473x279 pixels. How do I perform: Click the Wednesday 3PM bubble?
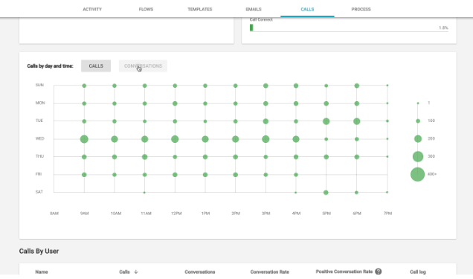pyautogui.click(x=266, y=139)
